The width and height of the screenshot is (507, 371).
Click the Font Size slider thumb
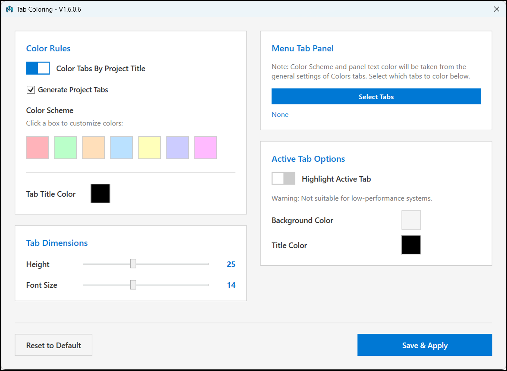[x=133, y=285]
